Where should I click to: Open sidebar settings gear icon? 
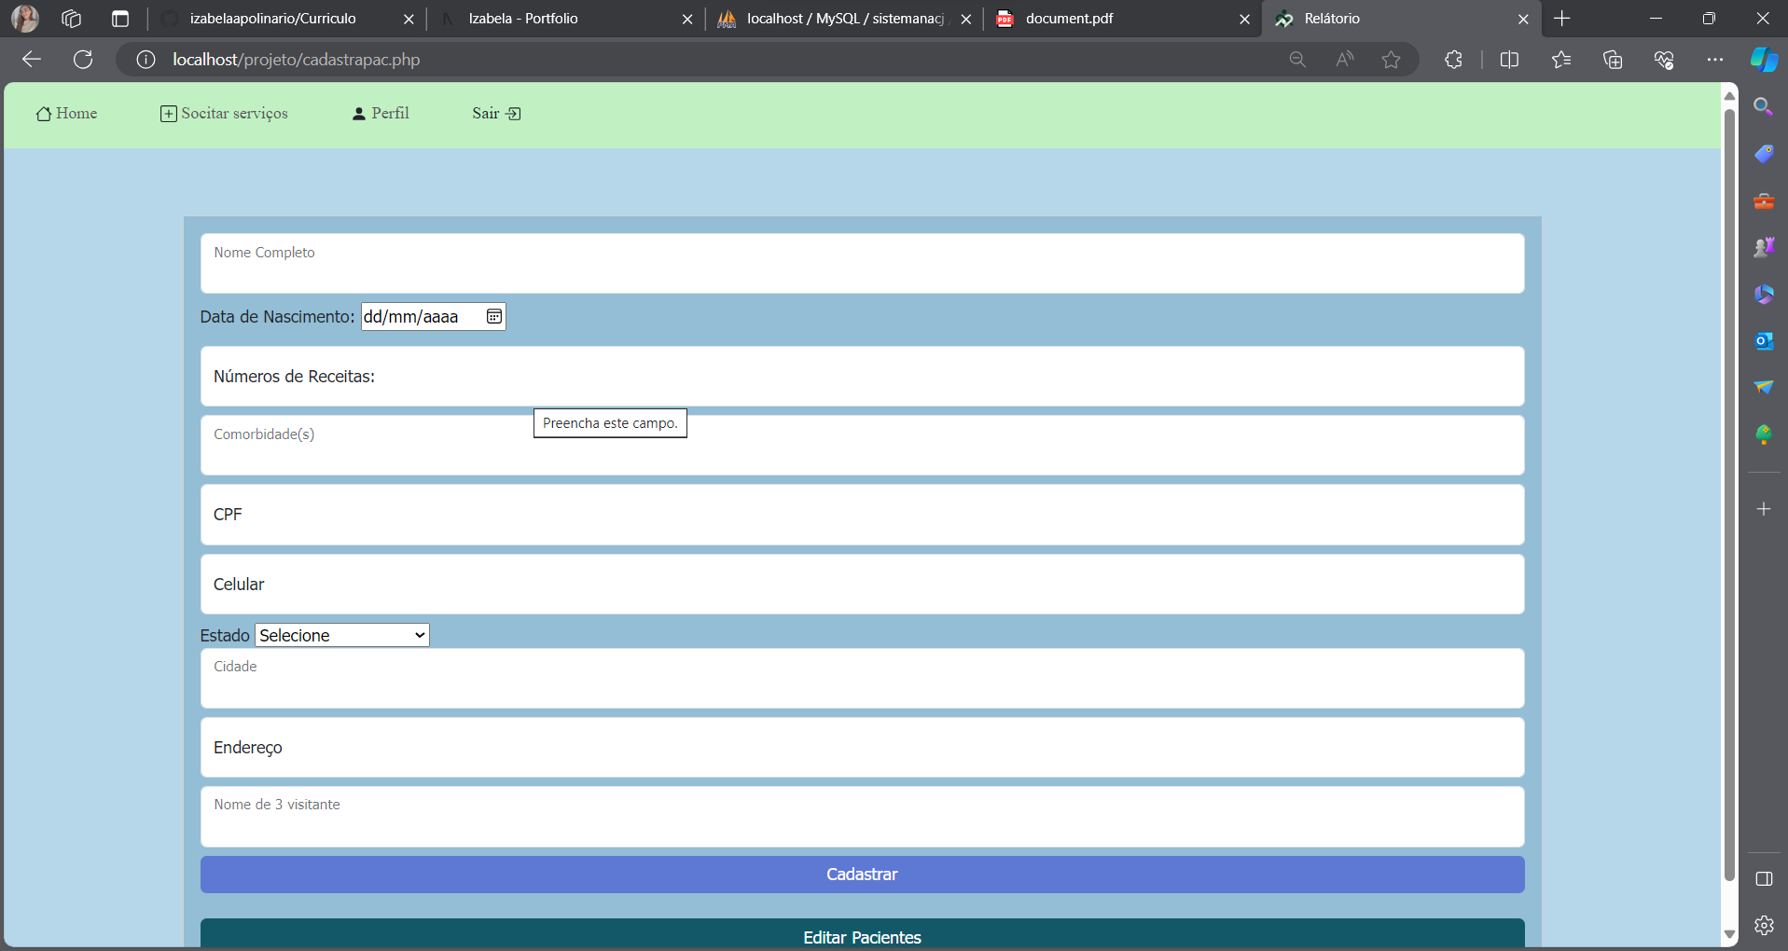(1763, 925)
